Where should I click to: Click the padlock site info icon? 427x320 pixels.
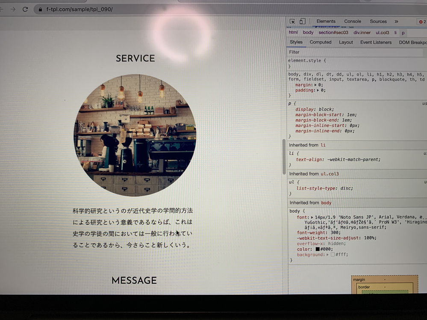pos(40,9)
